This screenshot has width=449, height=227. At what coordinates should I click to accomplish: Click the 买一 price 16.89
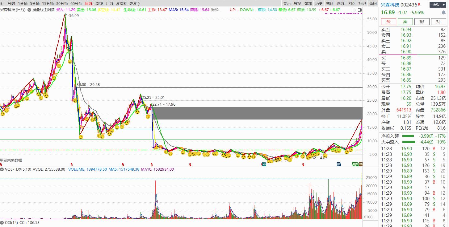[406, 58]
